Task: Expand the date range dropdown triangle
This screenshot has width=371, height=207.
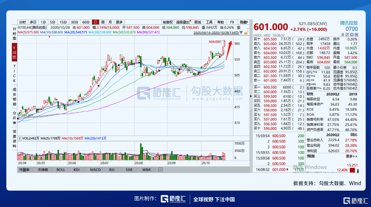Action: tap(241, 33)
